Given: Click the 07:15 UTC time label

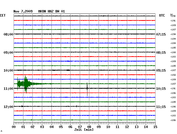Looking at the screenshot, I should [x=161, y=34].
